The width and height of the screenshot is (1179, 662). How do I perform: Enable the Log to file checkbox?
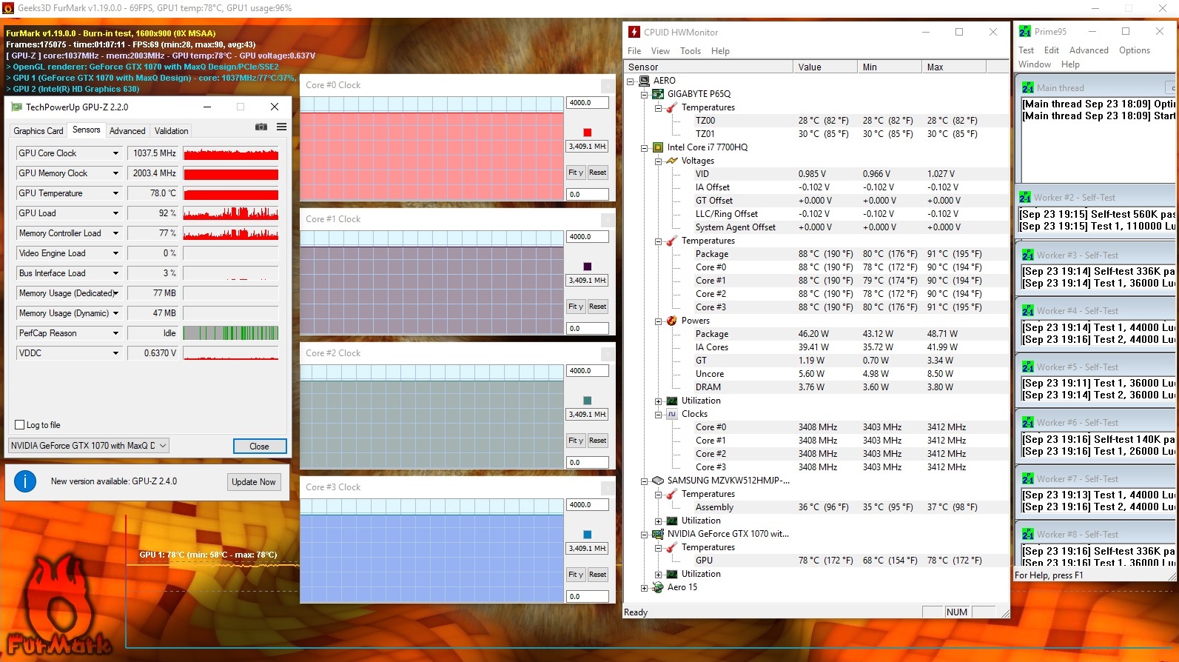tap(20, 425)
